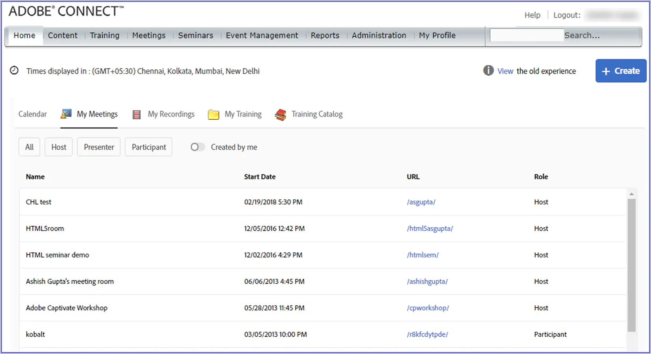
Task: Click the Help link
Action: (x=532, y=15)
